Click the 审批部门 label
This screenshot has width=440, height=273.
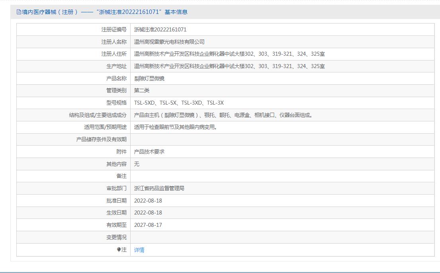click(x=116, y=188)
